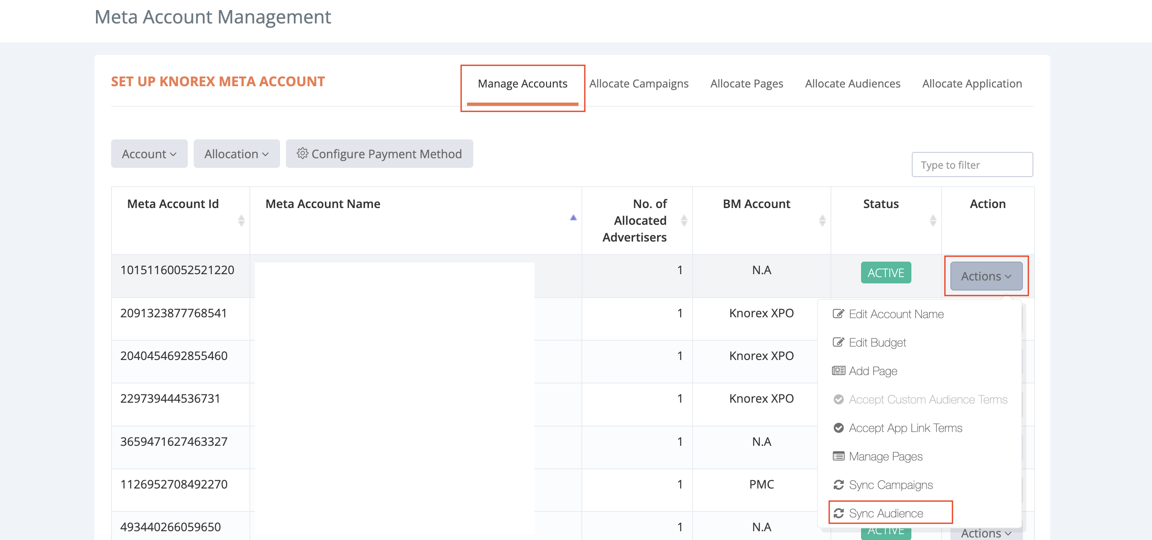The height and width of the screenshot is (540, 1152).
Task: Select account id 2040454692855460
Action: click(174, 355)
